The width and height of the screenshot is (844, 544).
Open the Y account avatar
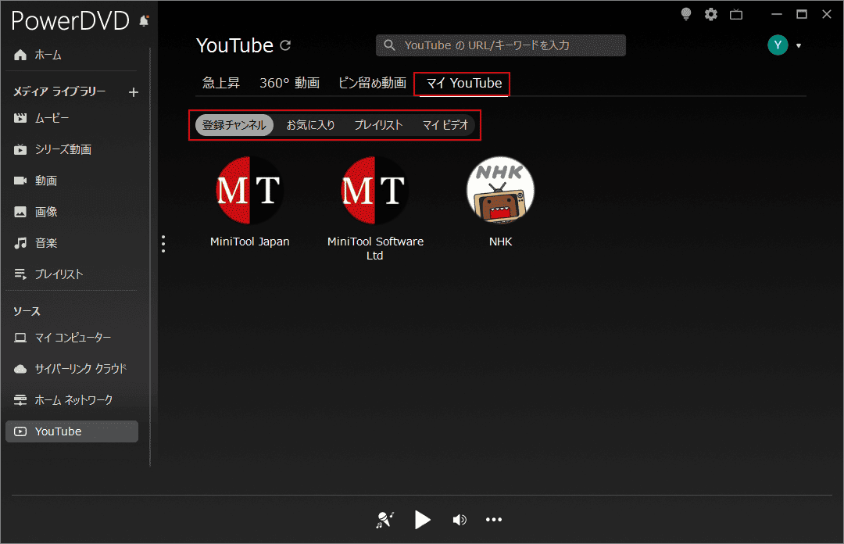tap(778, 45)
